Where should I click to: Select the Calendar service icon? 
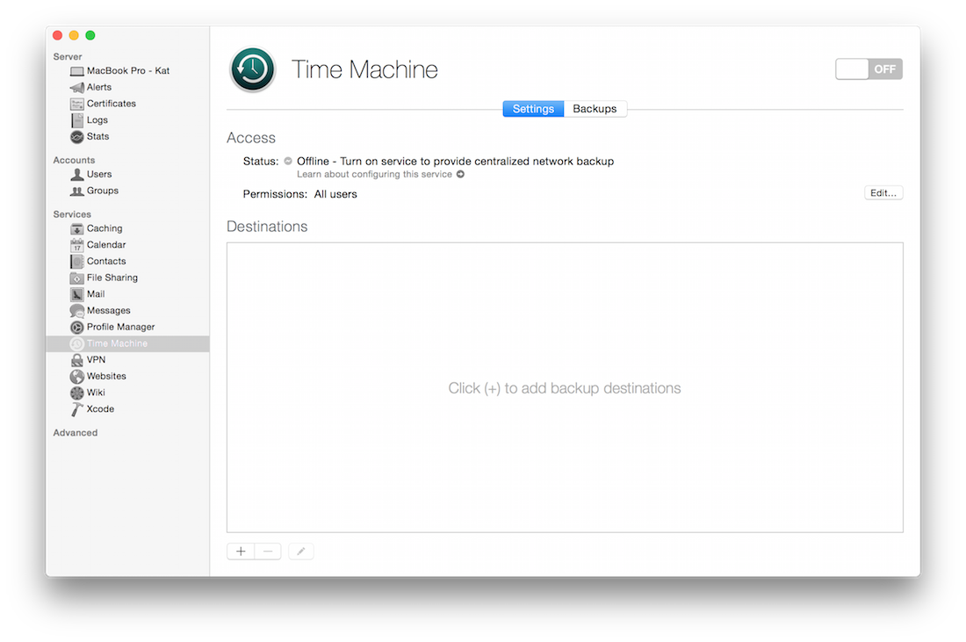pos(77,245)
